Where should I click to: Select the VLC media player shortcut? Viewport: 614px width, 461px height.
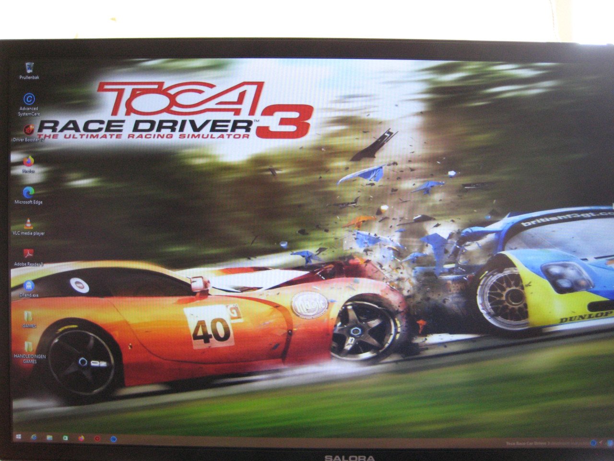click(29, 227)
